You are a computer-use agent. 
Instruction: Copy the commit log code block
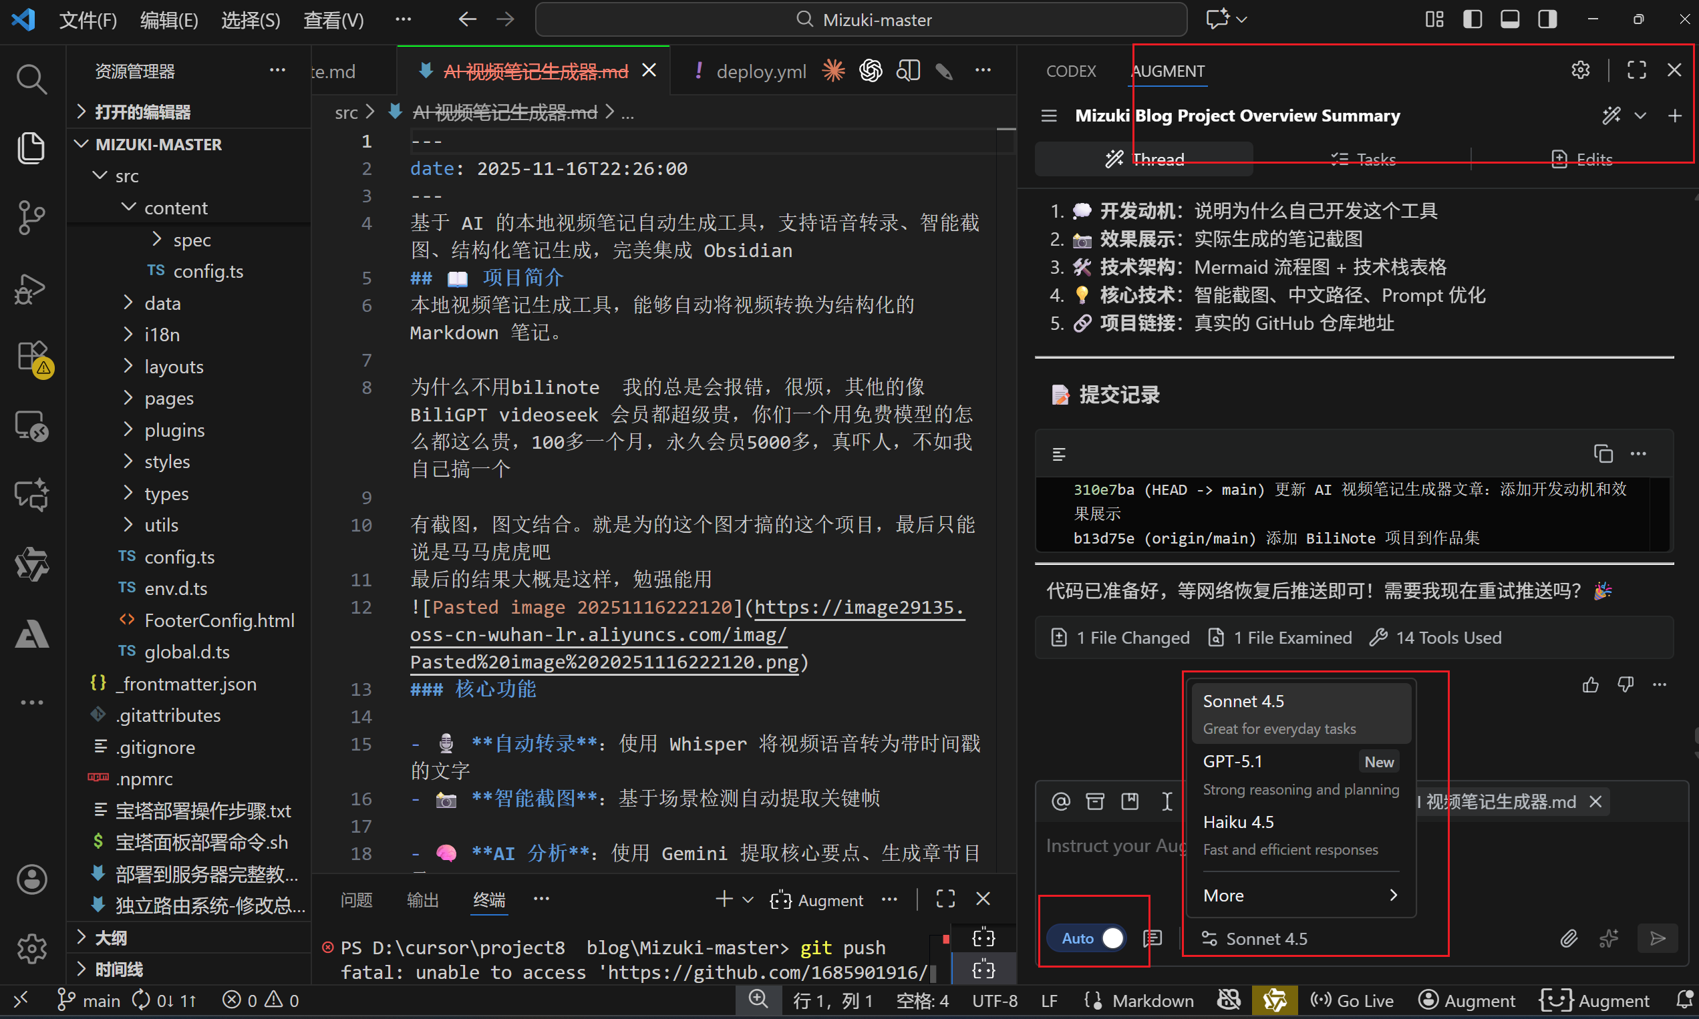coord(1602,454)
